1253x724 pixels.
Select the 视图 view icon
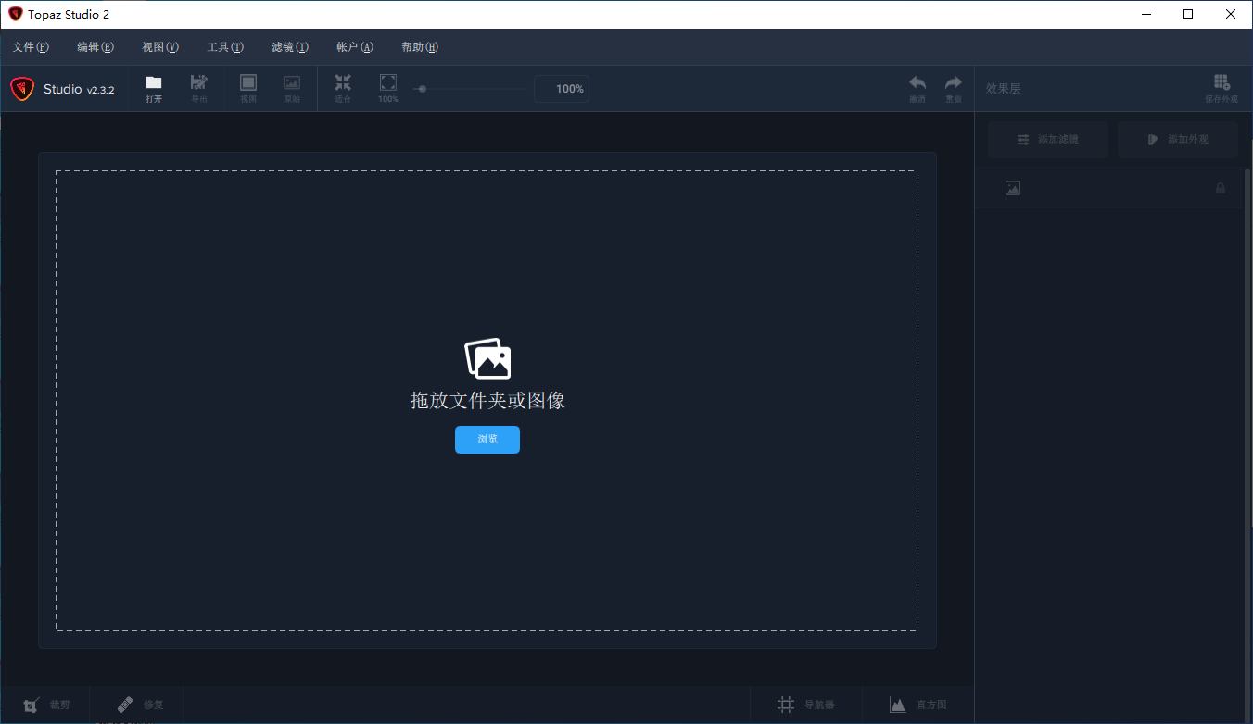[x=248, y=83]
